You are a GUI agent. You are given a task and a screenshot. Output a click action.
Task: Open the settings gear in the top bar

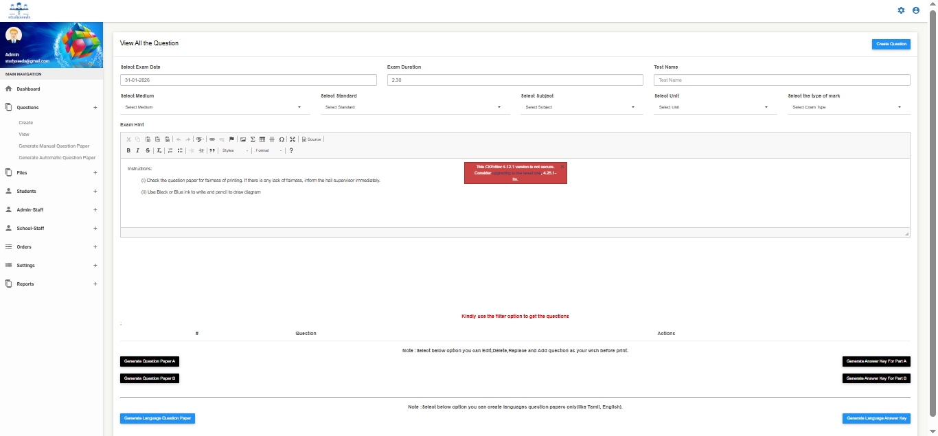pyautogui.click(x=902, y=10)
